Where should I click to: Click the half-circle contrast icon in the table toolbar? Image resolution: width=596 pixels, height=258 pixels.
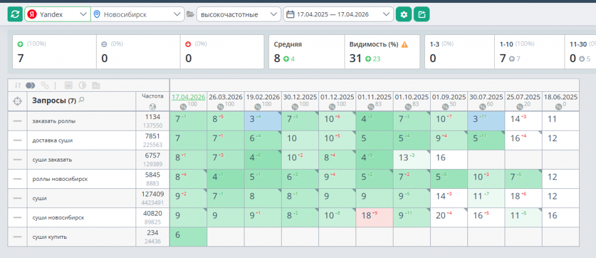81,85
